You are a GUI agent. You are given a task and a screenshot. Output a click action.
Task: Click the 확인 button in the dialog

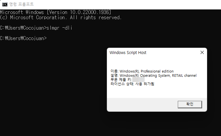[x=190, y=104]
